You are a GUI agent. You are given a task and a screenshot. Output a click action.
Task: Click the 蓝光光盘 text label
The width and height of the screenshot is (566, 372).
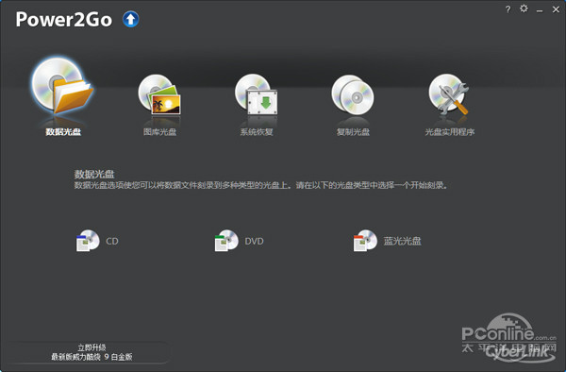(402, 241)
